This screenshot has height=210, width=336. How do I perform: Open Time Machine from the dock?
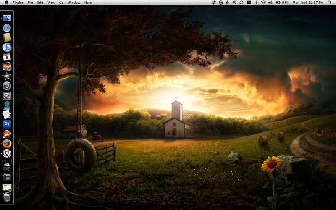(7, 86)
